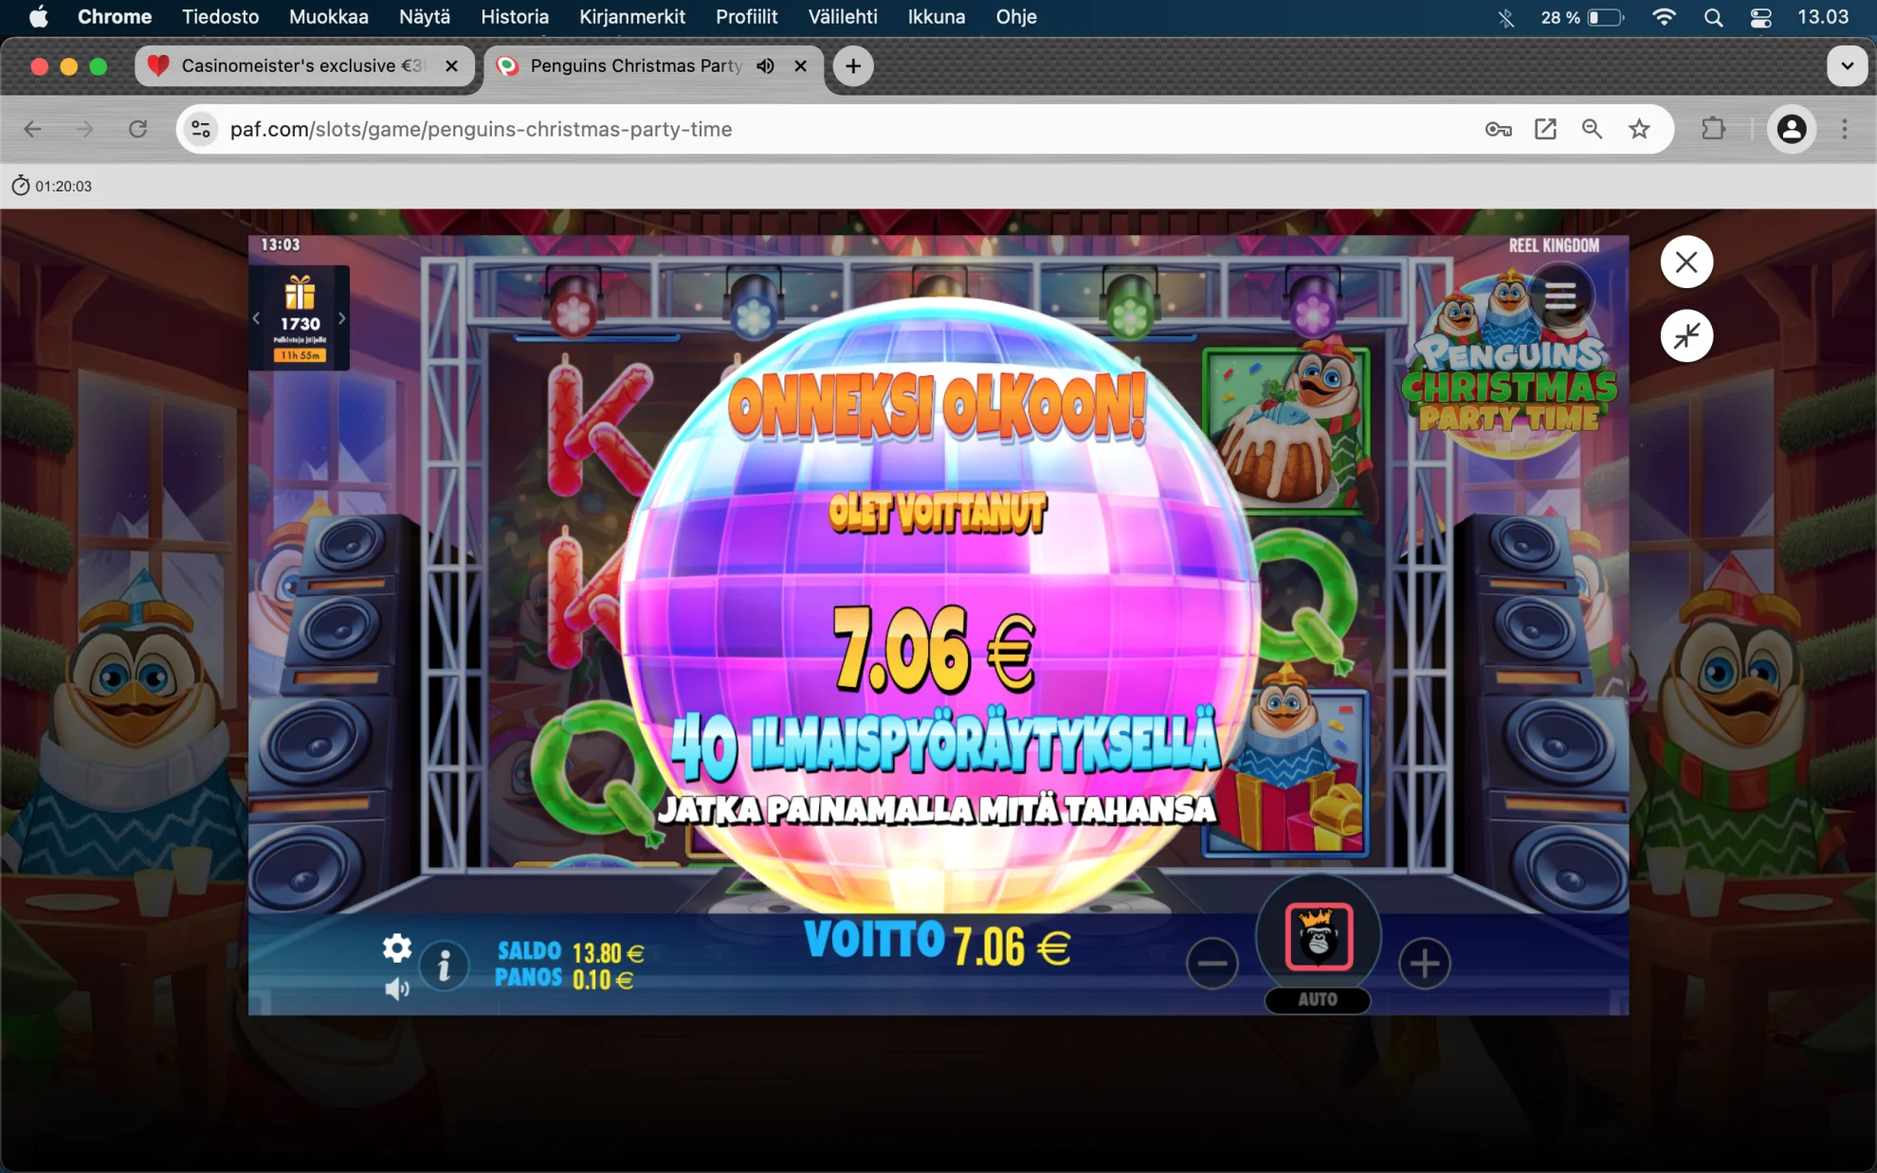This screenshot has height=1173, width=1877.
Task: Click the session timer 01:20:03
Action: tap(52, 186)
